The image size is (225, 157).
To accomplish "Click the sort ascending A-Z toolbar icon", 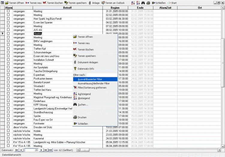I will pyautogui.click(x=133, y=3).
